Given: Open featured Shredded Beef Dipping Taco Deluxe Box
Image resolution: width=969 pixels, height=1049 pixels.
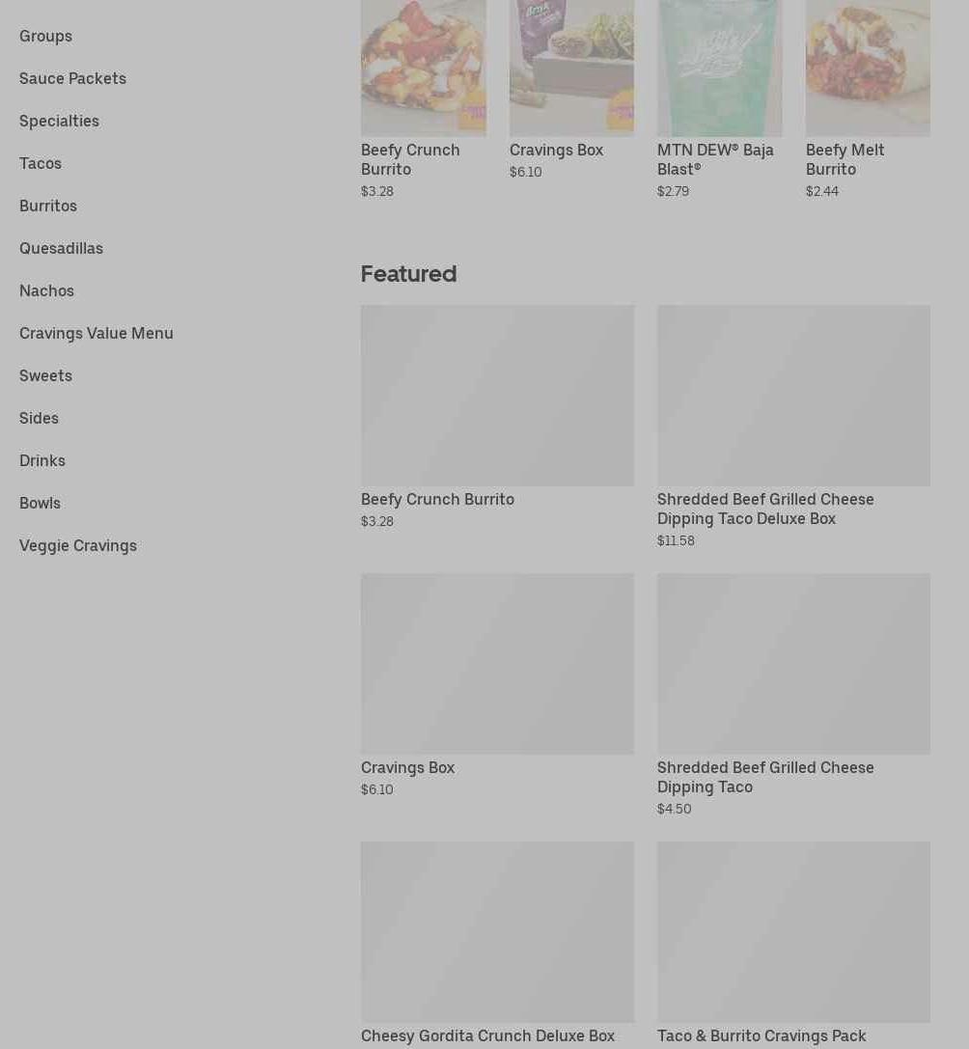Looking at the screenshot, I should click(793, 427).
